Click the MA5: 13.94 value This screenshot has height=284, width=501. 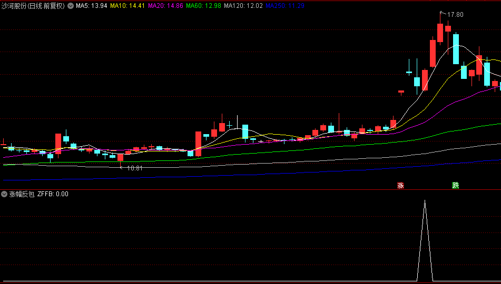click(x=91, y=6)
